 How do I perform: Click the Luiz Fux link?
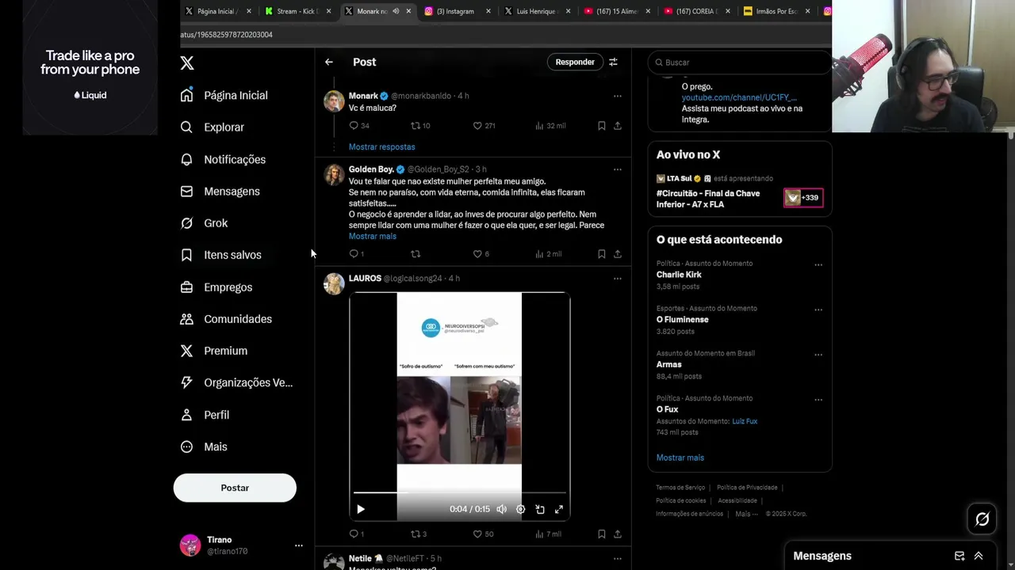click(745, 421)
